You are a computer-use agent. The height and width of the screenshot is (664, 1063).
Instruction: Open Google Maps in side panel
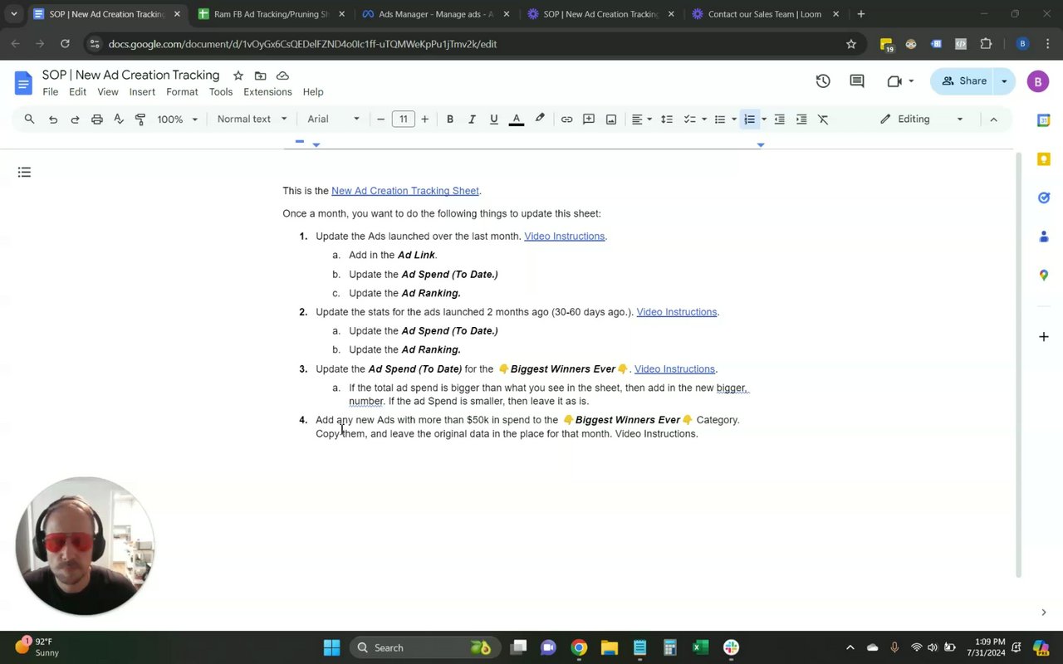[x=1044, y=275]
